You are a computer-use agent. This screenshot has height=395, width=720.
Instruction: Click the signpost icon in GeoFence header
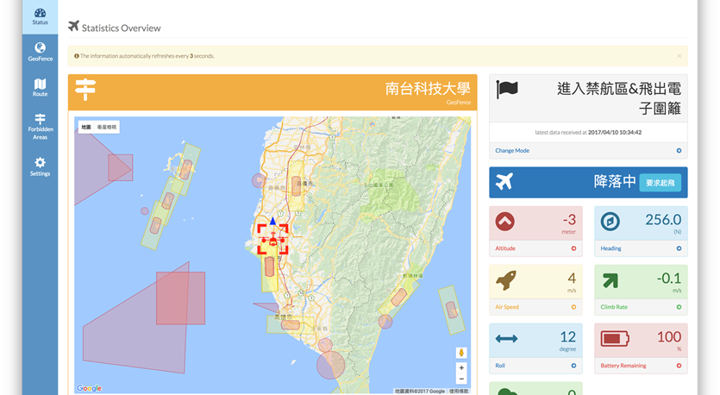coord(85,90)
